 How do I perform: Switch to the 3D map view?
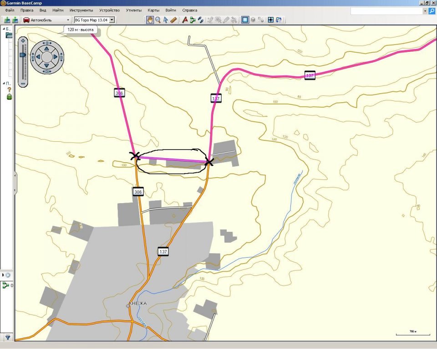253,20
